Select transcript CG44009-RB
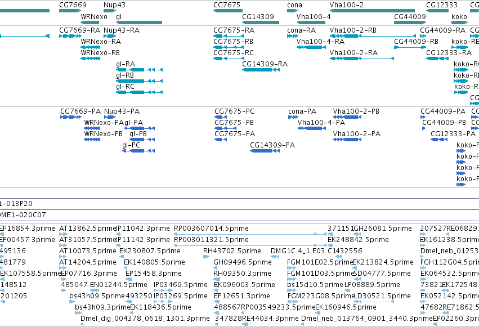The width and height of the screenshot is (479, 327). click(416, 42)
